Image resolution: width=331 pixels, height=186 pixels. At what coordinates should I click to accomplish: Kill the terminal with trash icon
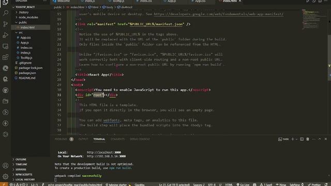pyautogui.click(x=308, y=139)
